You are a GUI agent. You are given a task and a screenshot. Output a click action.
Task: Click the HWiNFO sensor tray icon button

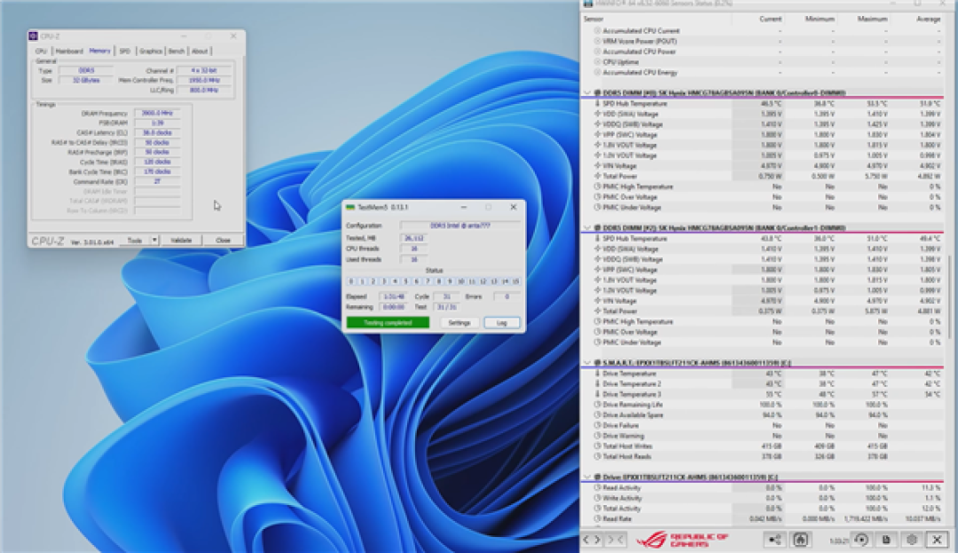[800, 540]
